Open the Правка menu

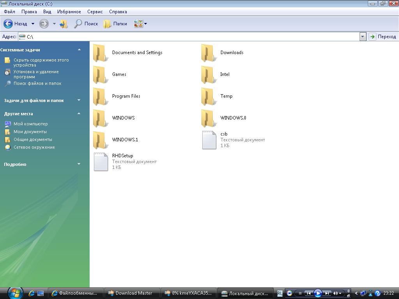(29, 12)
